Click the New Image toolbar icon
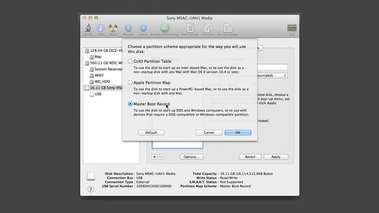Screen dimensions: 379x213 pos(190,30)
